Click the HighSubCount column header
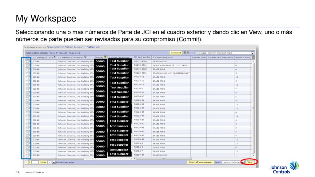Viewport: 315px width, 177px height. [243, 57]
